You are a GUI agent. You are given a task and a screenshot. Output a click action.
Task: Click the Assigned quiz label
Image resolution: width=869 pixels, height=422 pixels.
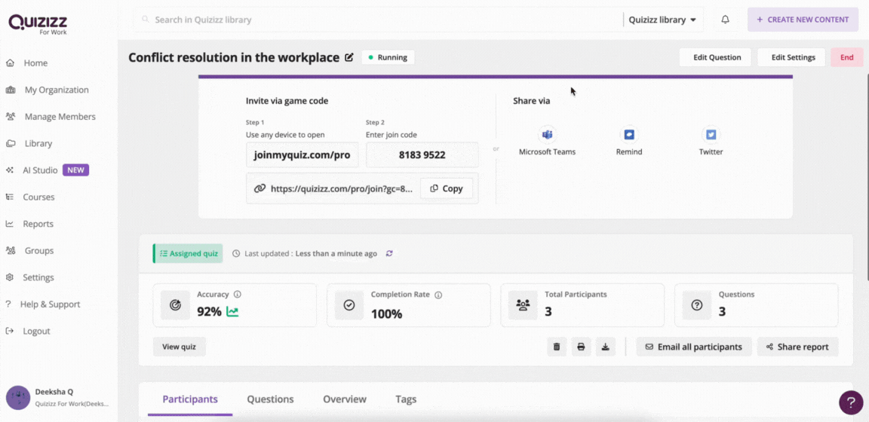188,254
